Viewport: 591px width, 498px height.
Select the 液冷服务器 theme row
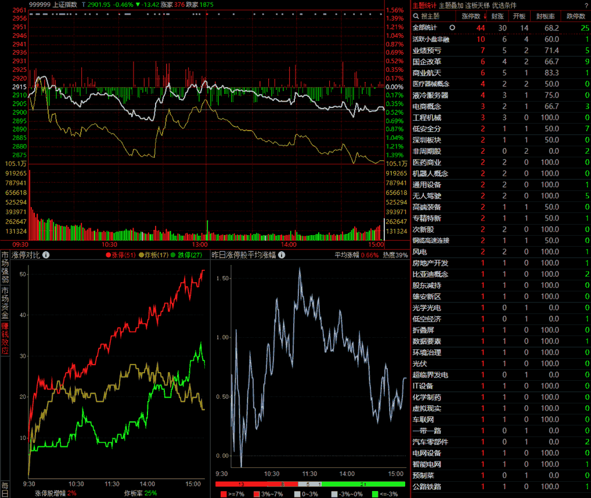[501, 95]
